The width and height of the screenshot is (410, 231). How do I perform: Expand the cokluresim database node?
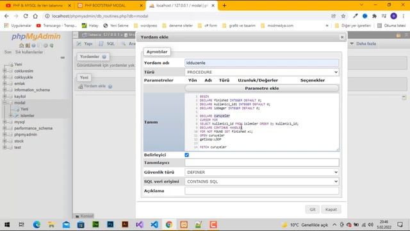click(x=4, y=71)
